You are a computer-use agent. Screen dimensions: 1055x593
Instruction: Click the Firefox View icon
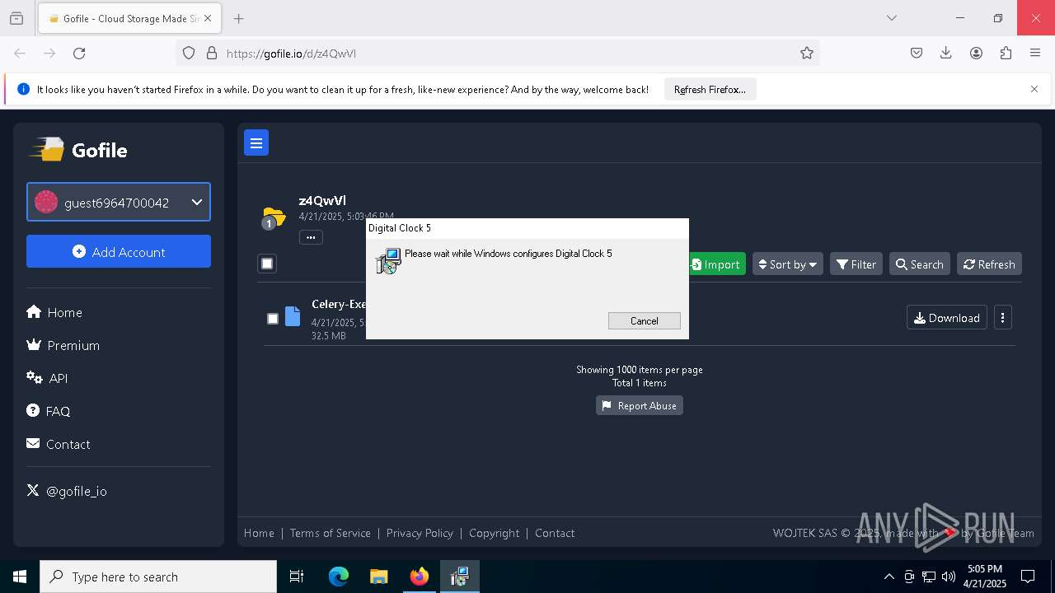pos(16,18)
